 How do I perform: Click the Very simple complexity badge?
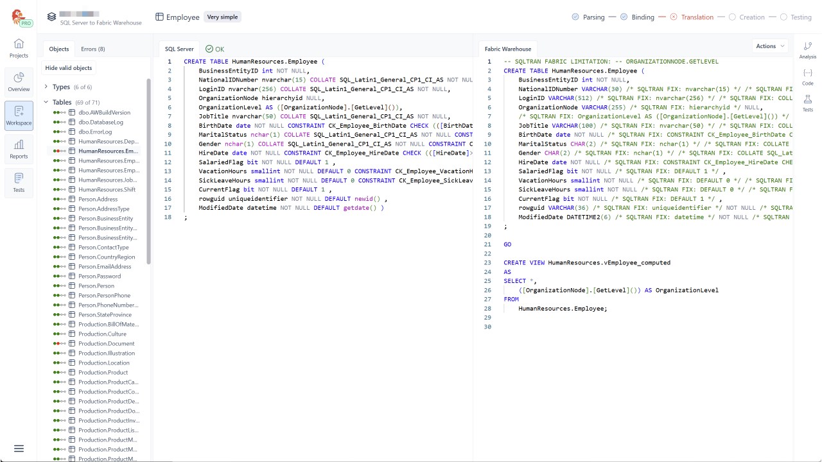coord(222,17)
